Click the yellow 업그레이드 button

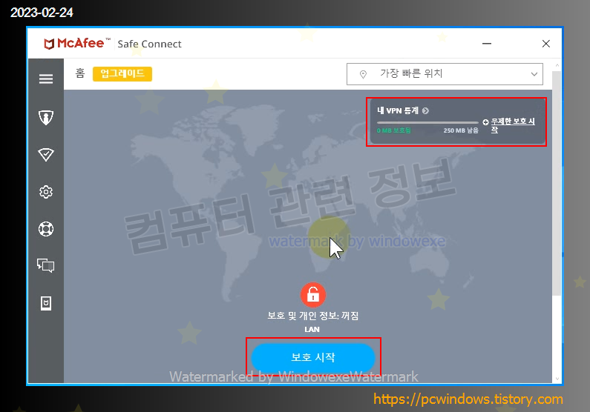[122, 73]
